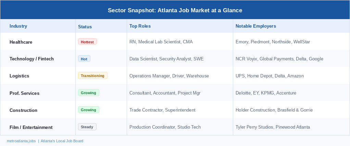This screenshot has width=350, height=146.
Task: Click the Hottest status badge
Action: [x=87, y=42]
